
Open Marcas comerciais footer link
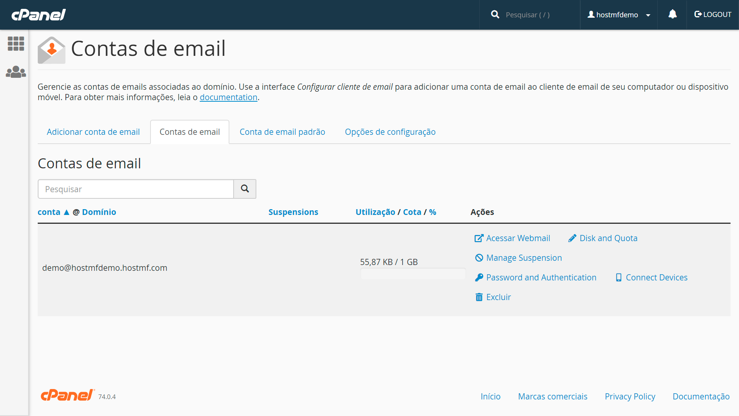pyautogui.click(x=552, y=396)
